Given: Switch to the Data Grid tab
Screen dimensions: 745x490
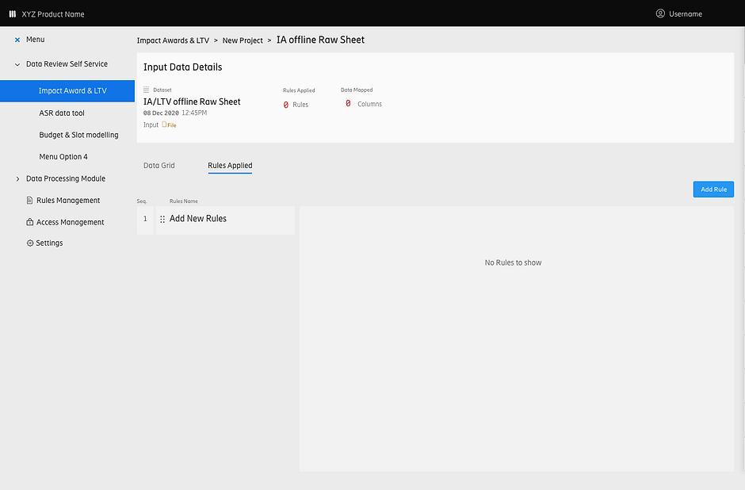Looking at the screenshot, I should tap(159, 166).
